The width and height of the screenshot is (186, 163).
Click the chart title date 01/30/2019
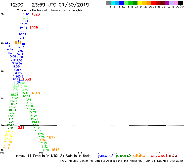[x=74, y=5]
